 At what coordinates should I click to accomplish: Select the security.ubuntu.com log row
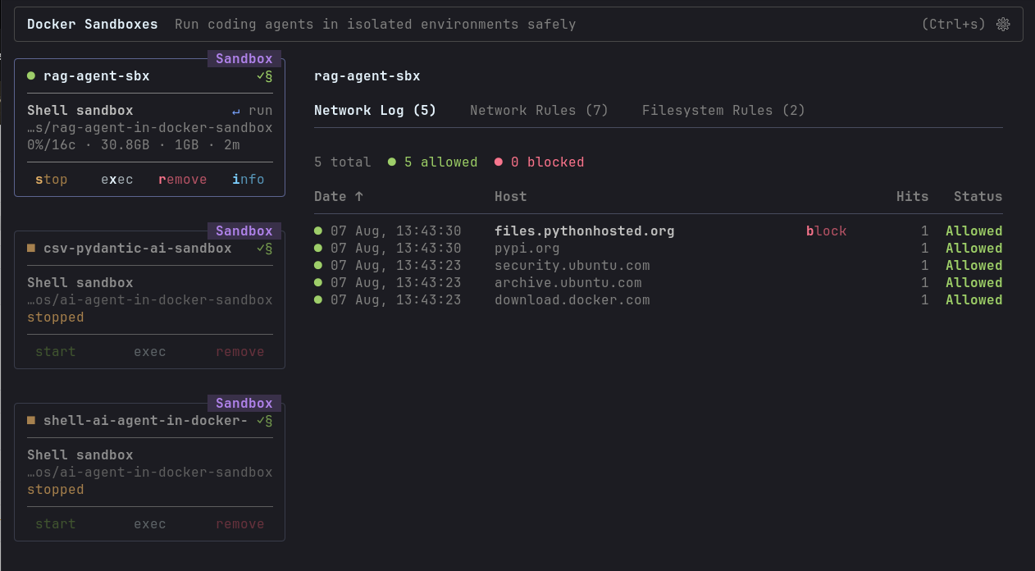click(x=659, y=266)
